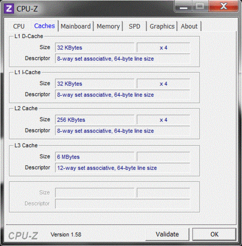The width and height of the screenshot is (242, 246).
Task: Click the L1 D-Cache size field showing 32 KBytes
Action: tap(95, 48)
